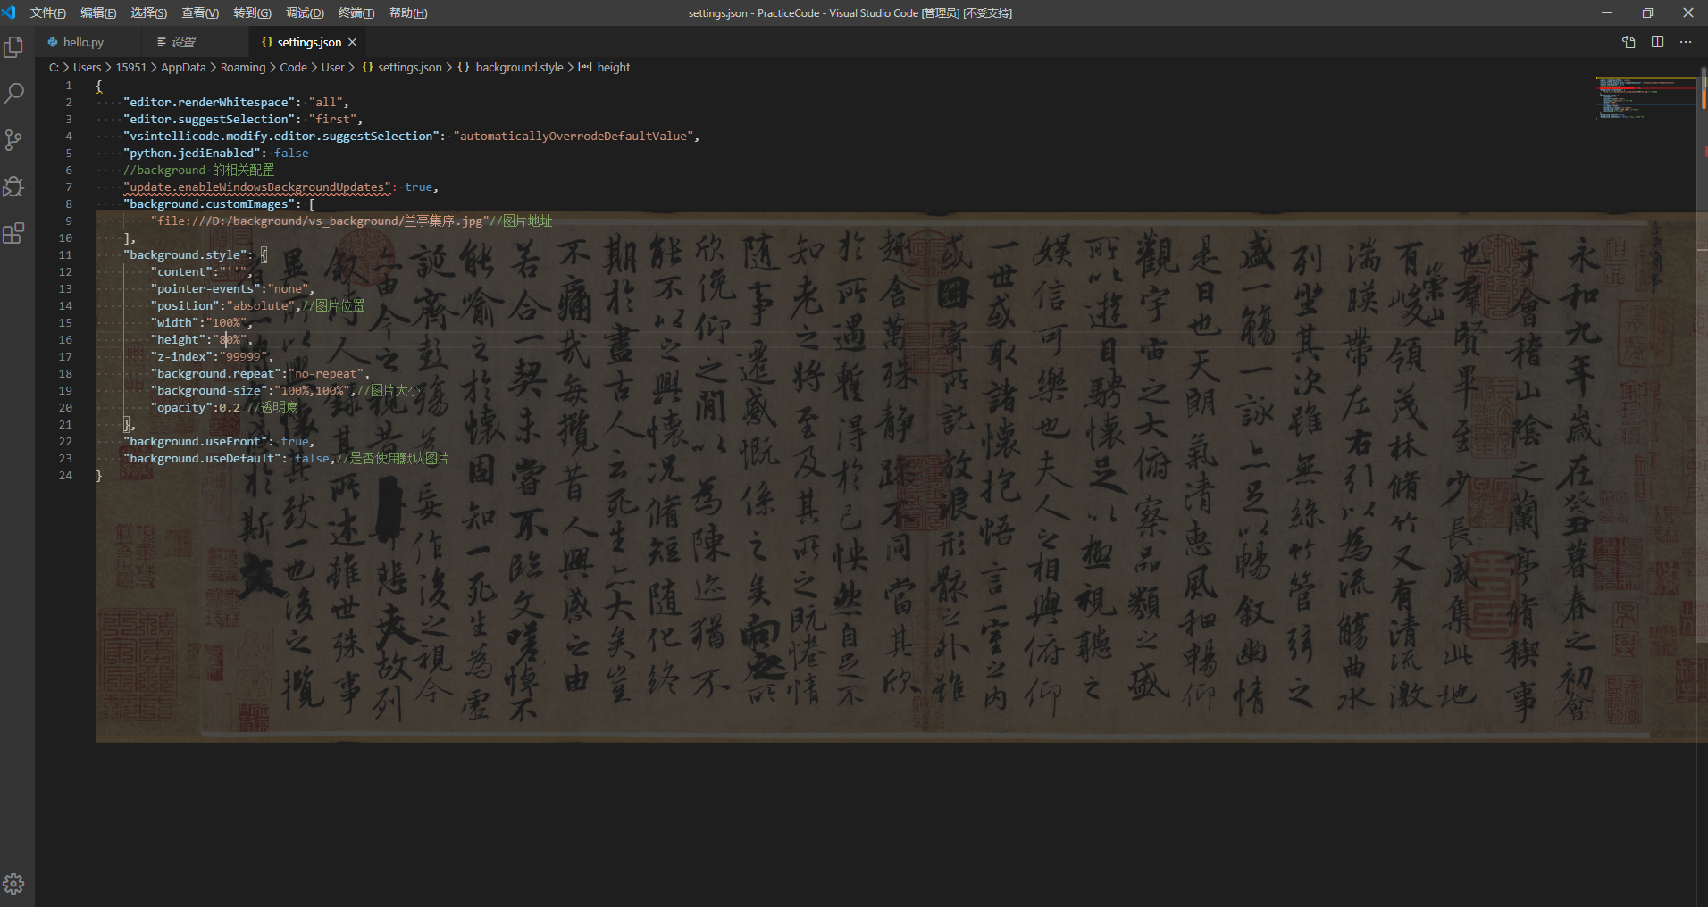Open the Explorer view in the activity bar
The image size is (1708, 907).
[x=13, y=46]
